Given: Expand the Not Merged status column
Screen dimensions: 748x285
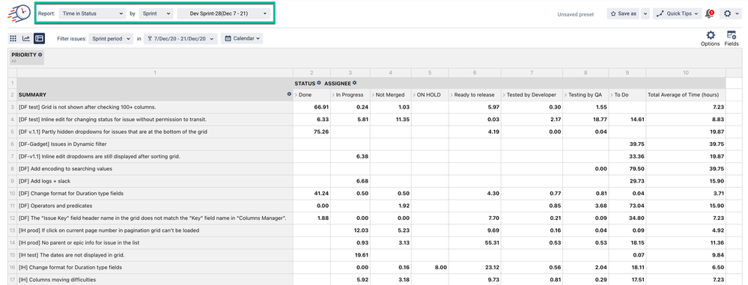Looking at the screenshot, I should 373,95.
